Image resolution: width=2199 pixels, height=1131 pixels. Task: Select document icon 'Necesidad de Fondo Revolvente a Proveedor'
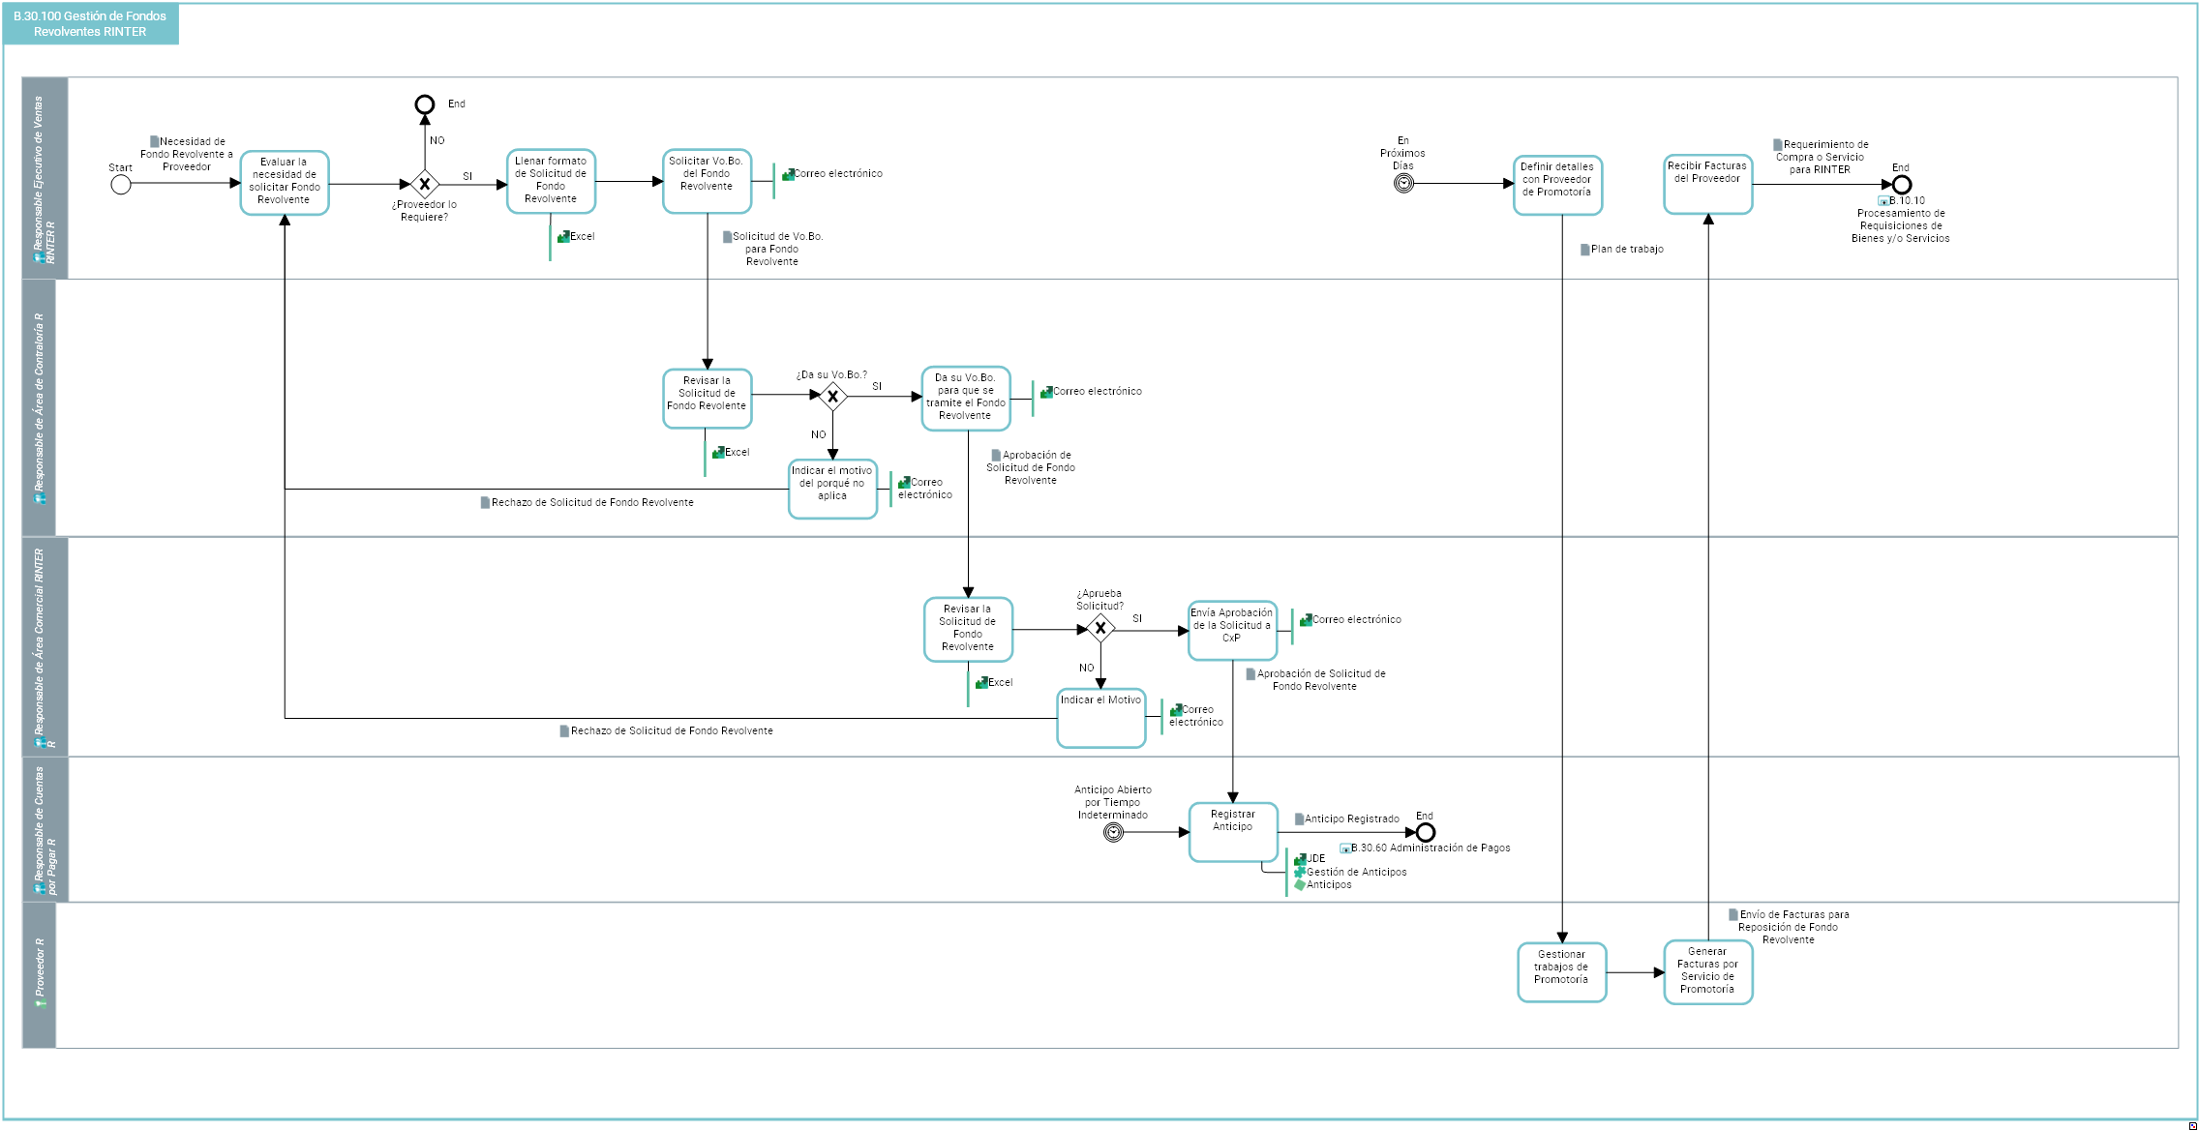coord(154,141)
